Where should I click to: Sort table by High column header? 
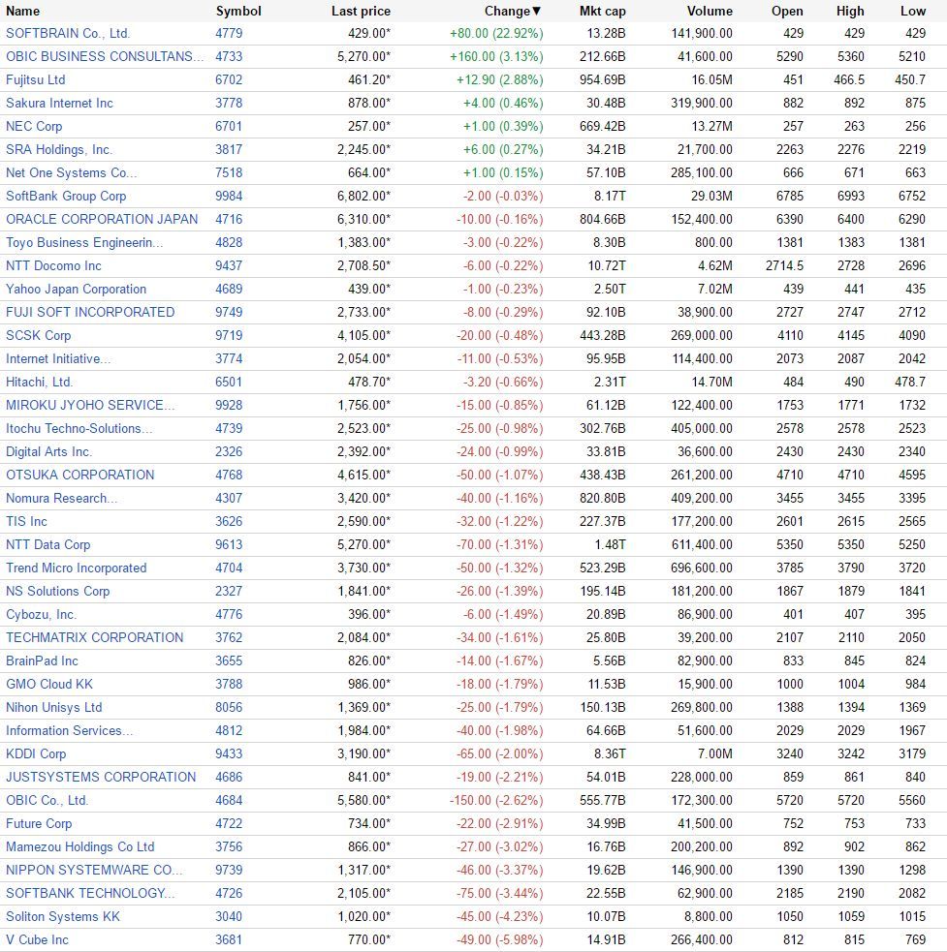coord(850,11)
